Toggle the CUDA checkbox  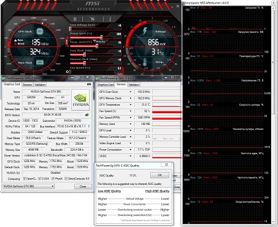[40, 179]
